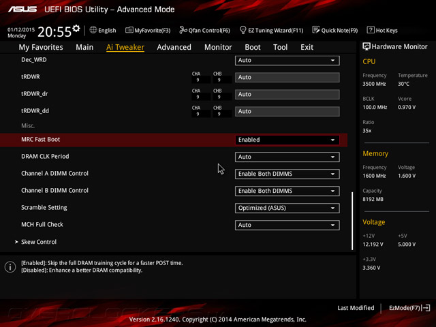This screenshot has width=436, height=327.
Task: Open the clock settings gear icon
Action: point(76,29)
